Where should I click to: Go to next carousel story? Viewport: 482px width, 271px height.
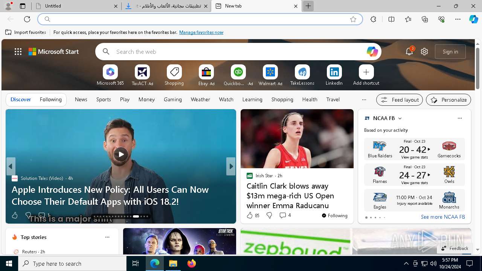click(x=231, y=166)
